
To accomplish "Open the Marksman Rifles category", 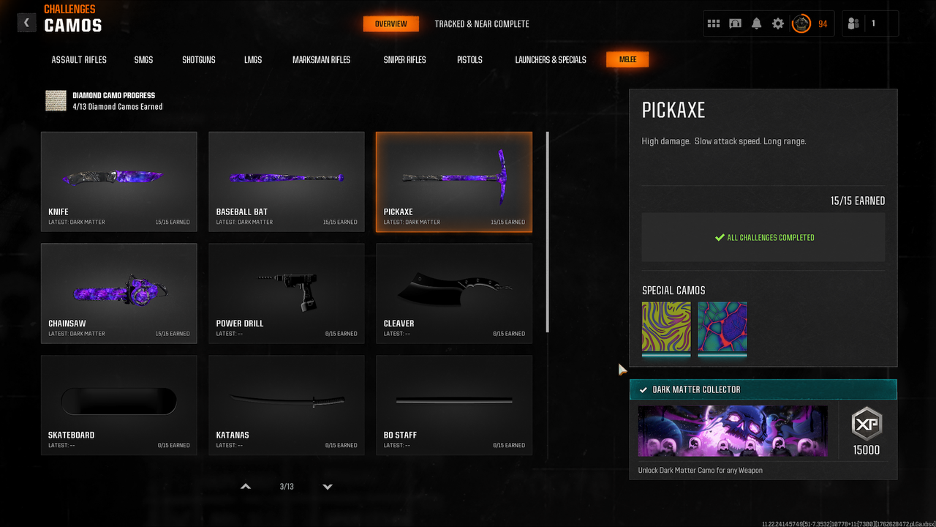I will pyautogui.click(x=322, y=60).
